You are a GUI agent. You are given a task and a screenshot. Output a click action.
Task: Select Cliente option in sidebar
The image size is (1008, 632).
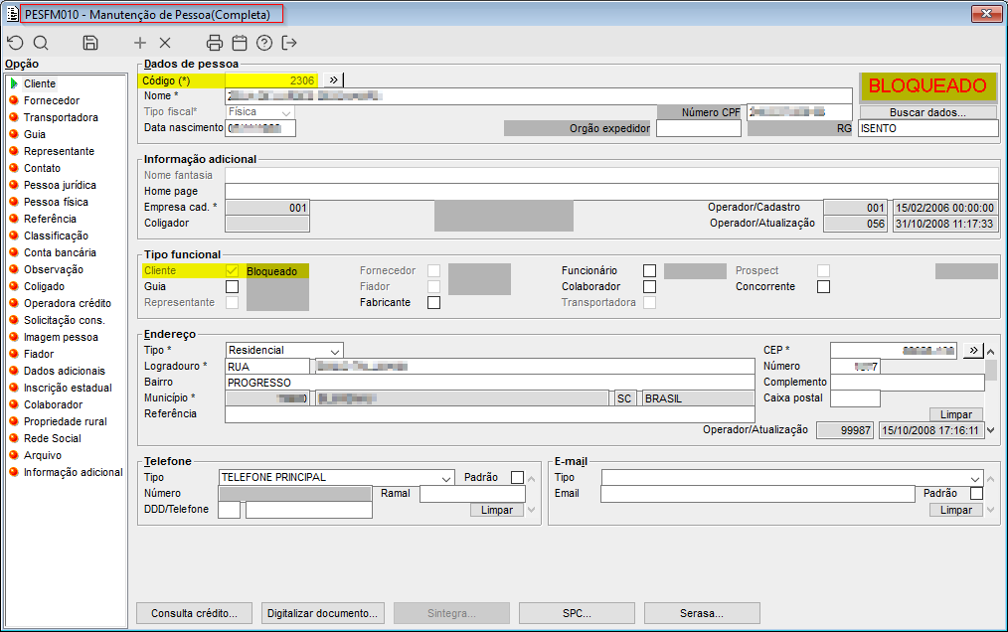(40, 83)
